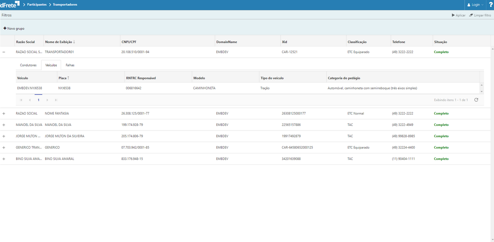The width and height of the screenshot is (494, 242).
Task: Switch to the Falhas tab
Action: (x=70, y=65)
